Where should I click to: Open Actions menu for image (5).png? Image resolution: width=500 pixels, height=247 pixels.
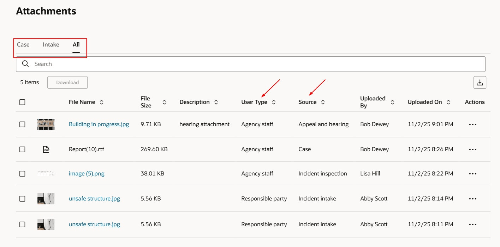click(472, 173)
